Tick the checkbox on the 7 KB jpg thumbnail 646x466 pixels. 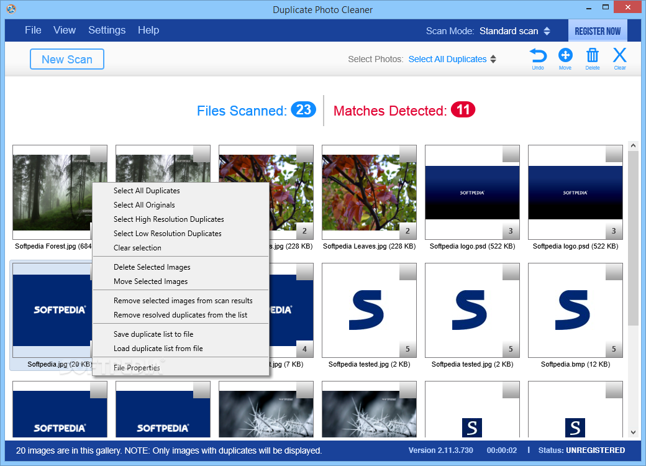304,272
